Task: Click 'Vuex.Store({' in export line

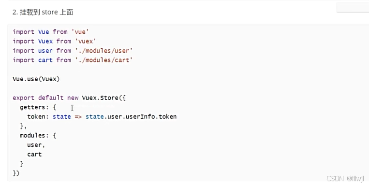Action: pos(104,98)
